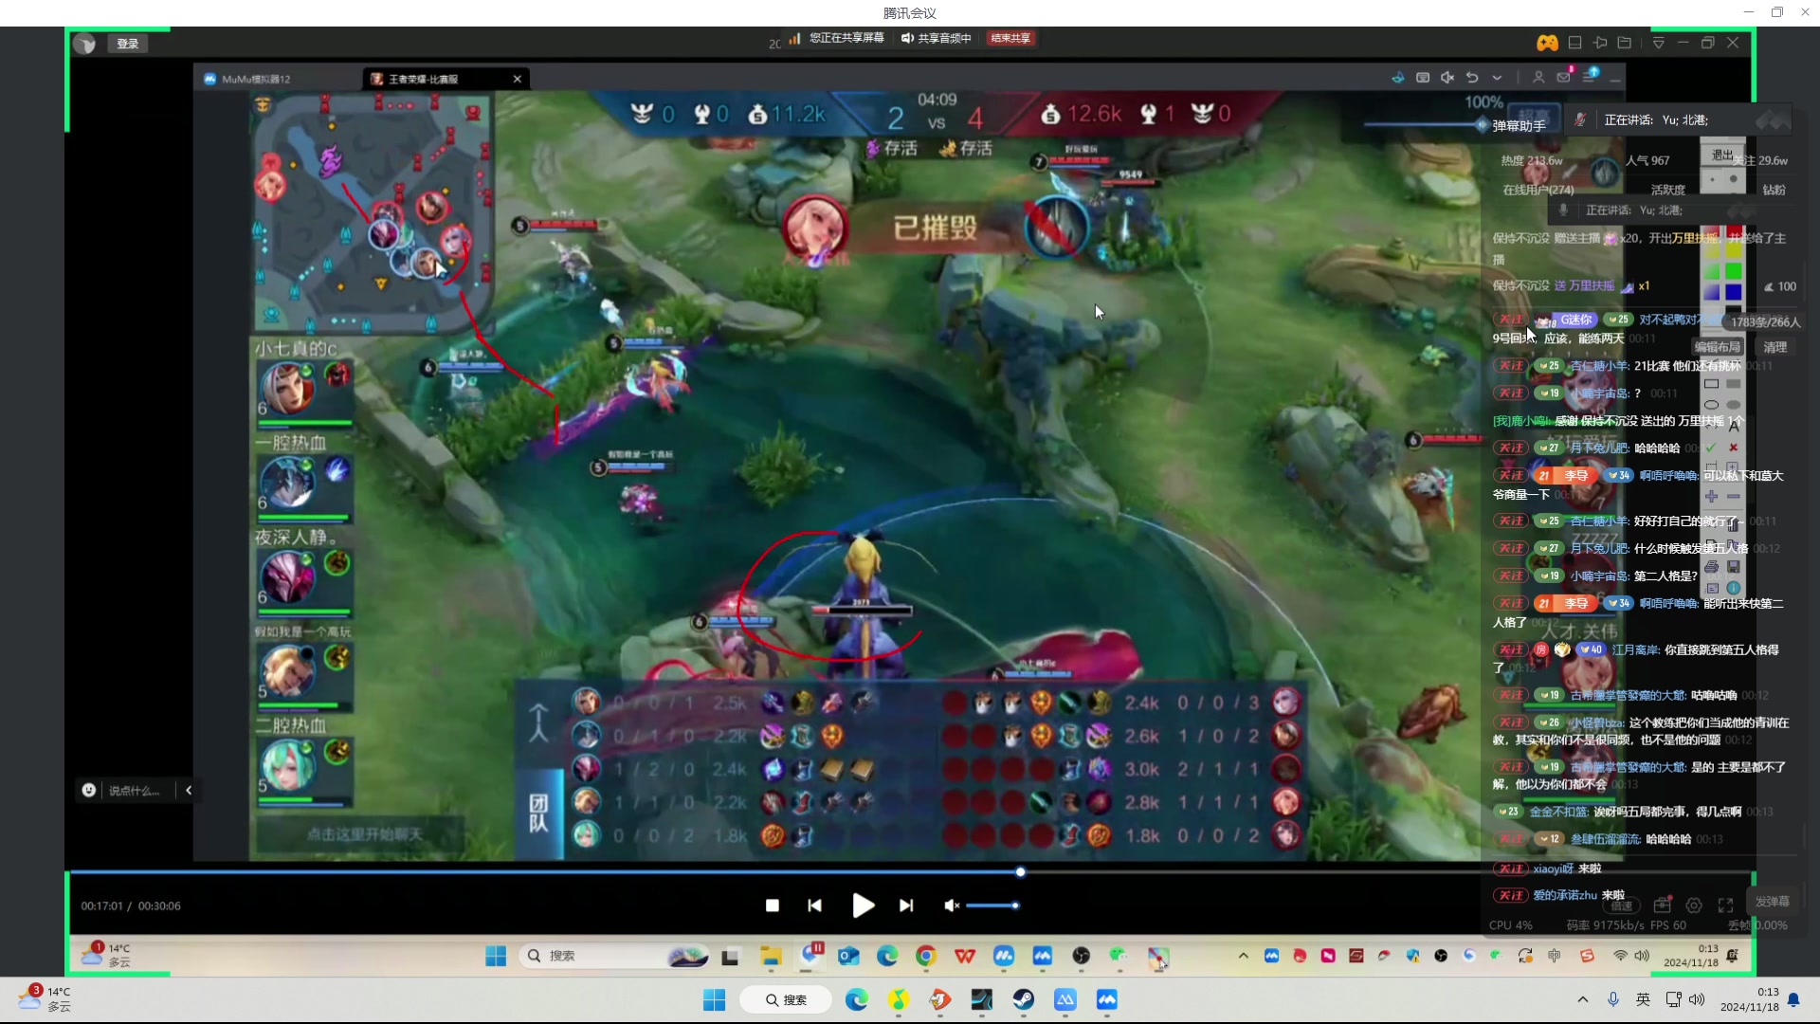Close the 王者荣耀 tab
Screen dimensions: 1820x1024
point(518,79)
